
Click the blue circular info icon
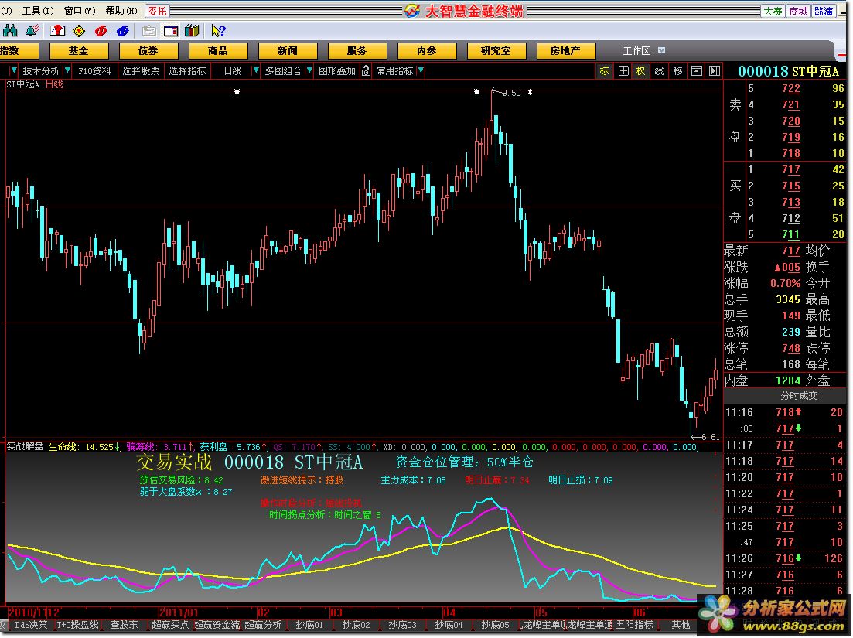(x=123, y=30)
